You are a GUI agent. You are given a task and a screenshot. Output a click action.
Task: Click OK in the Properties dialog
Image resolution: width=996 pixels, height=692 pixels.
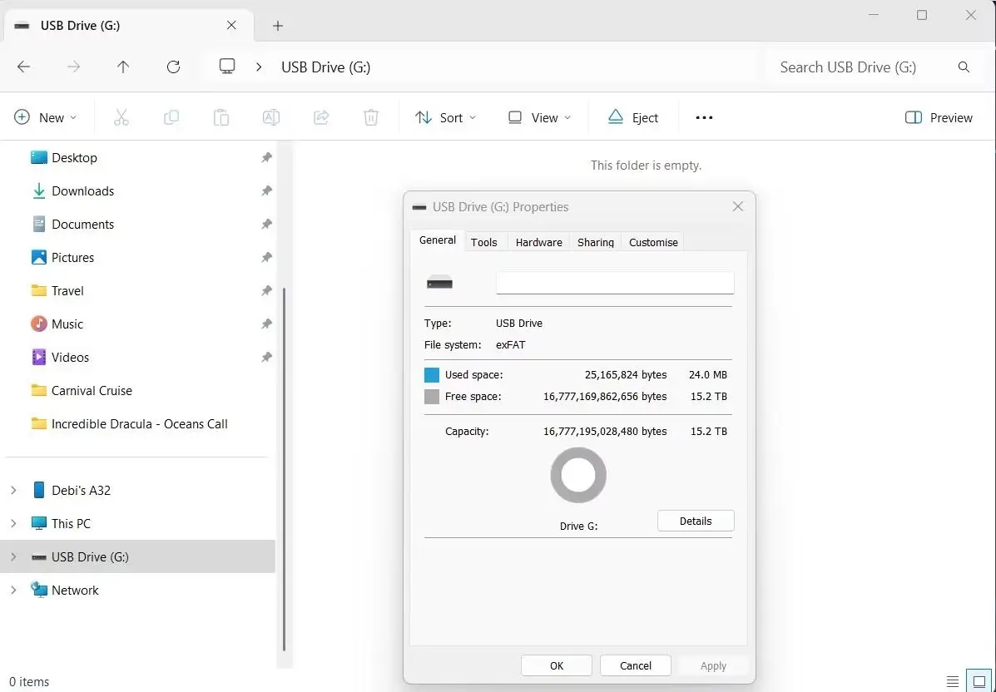tap(557, 665)
